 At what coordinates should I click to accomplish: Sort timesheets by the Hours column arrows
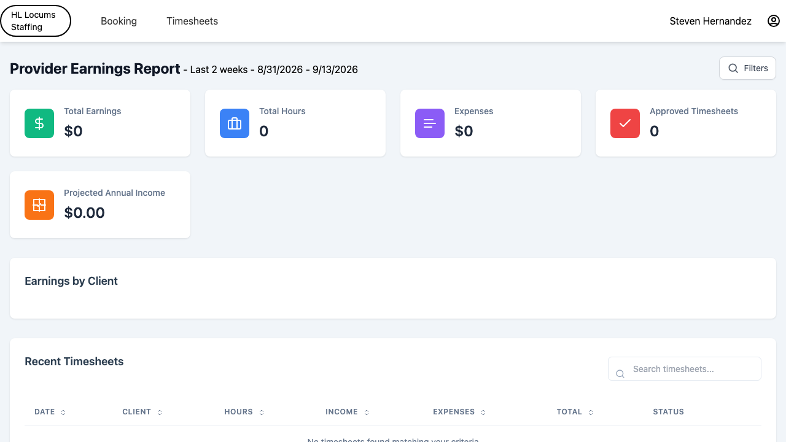click(262, 413)
